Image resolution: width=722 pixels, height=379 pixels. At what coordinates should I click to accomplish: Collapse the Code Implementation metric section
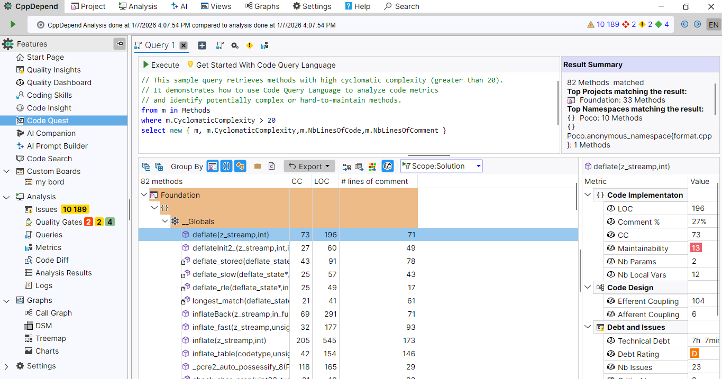[x=588, y=195]
